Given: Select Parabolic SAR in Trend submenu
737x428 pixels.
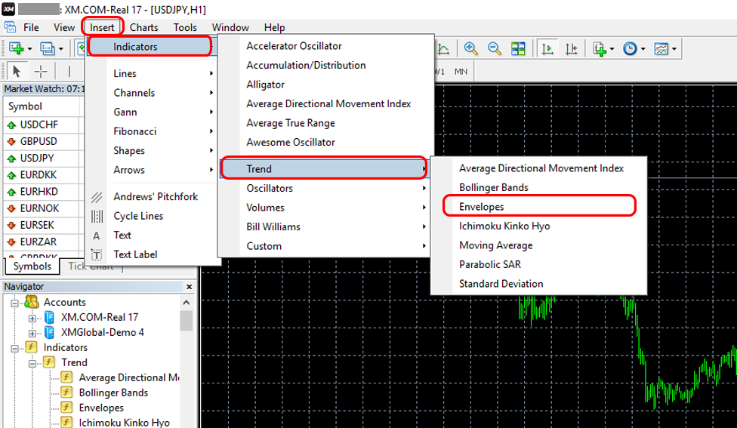Looking at the screenshot, I should (538, 264).
